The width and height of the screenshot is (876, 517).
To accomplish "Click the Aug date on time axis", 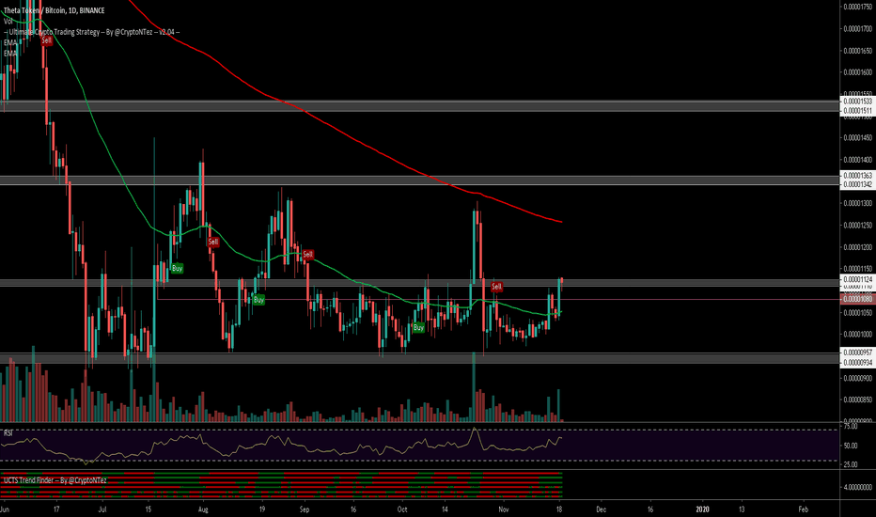I will click(x=203, y=509).
